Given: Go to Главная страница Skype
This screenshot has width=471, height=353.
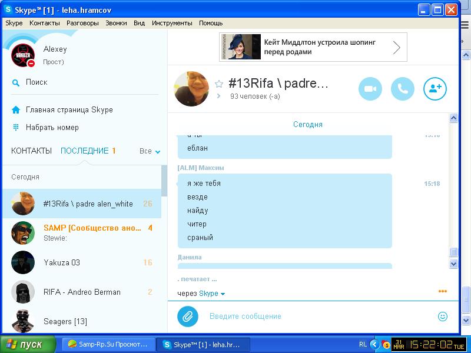Looking at the screenshot, I should point(69,110).
